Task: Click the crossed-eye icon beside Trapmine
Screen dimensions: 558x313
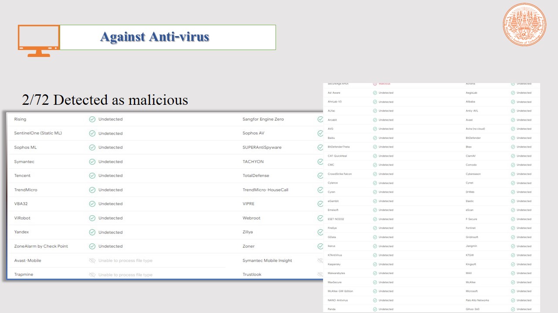Action: tap(92, 275)
